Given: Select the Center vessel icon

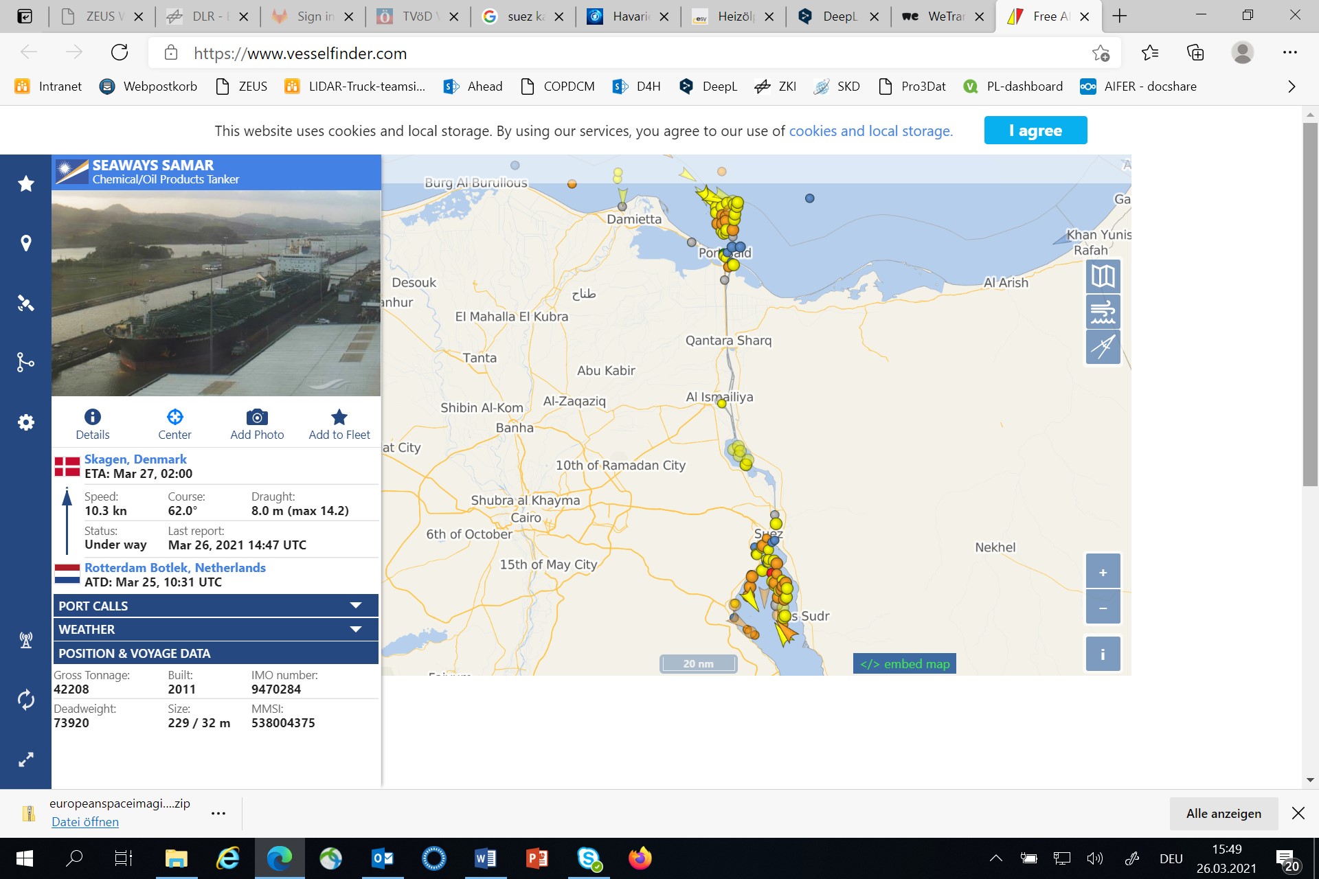Looking at the screenshot, I should point(174,417).
